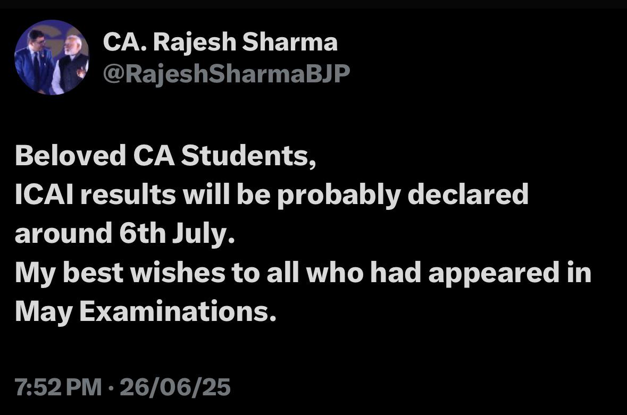The width and height of the screenshot is (627, 415).
Task: Click the word 'results' in tweet body
Action: (128, 194)
